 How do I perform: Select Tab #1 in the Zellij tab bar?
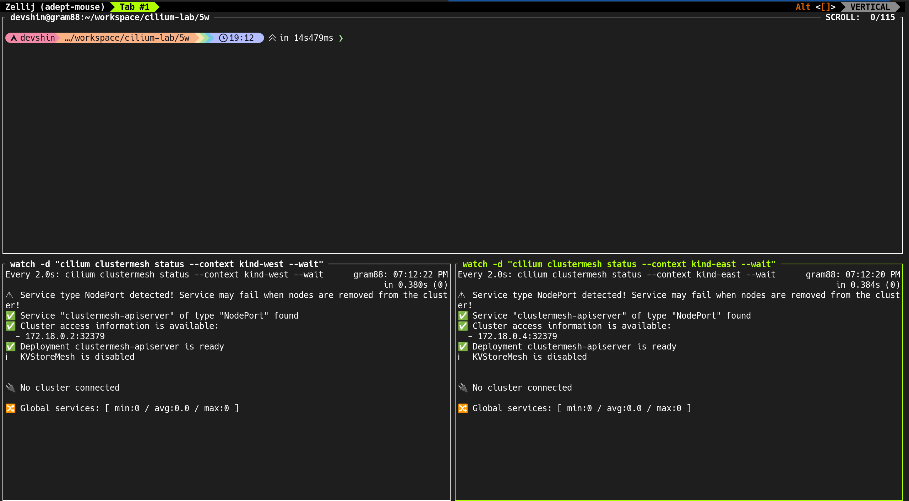[135, 7]
